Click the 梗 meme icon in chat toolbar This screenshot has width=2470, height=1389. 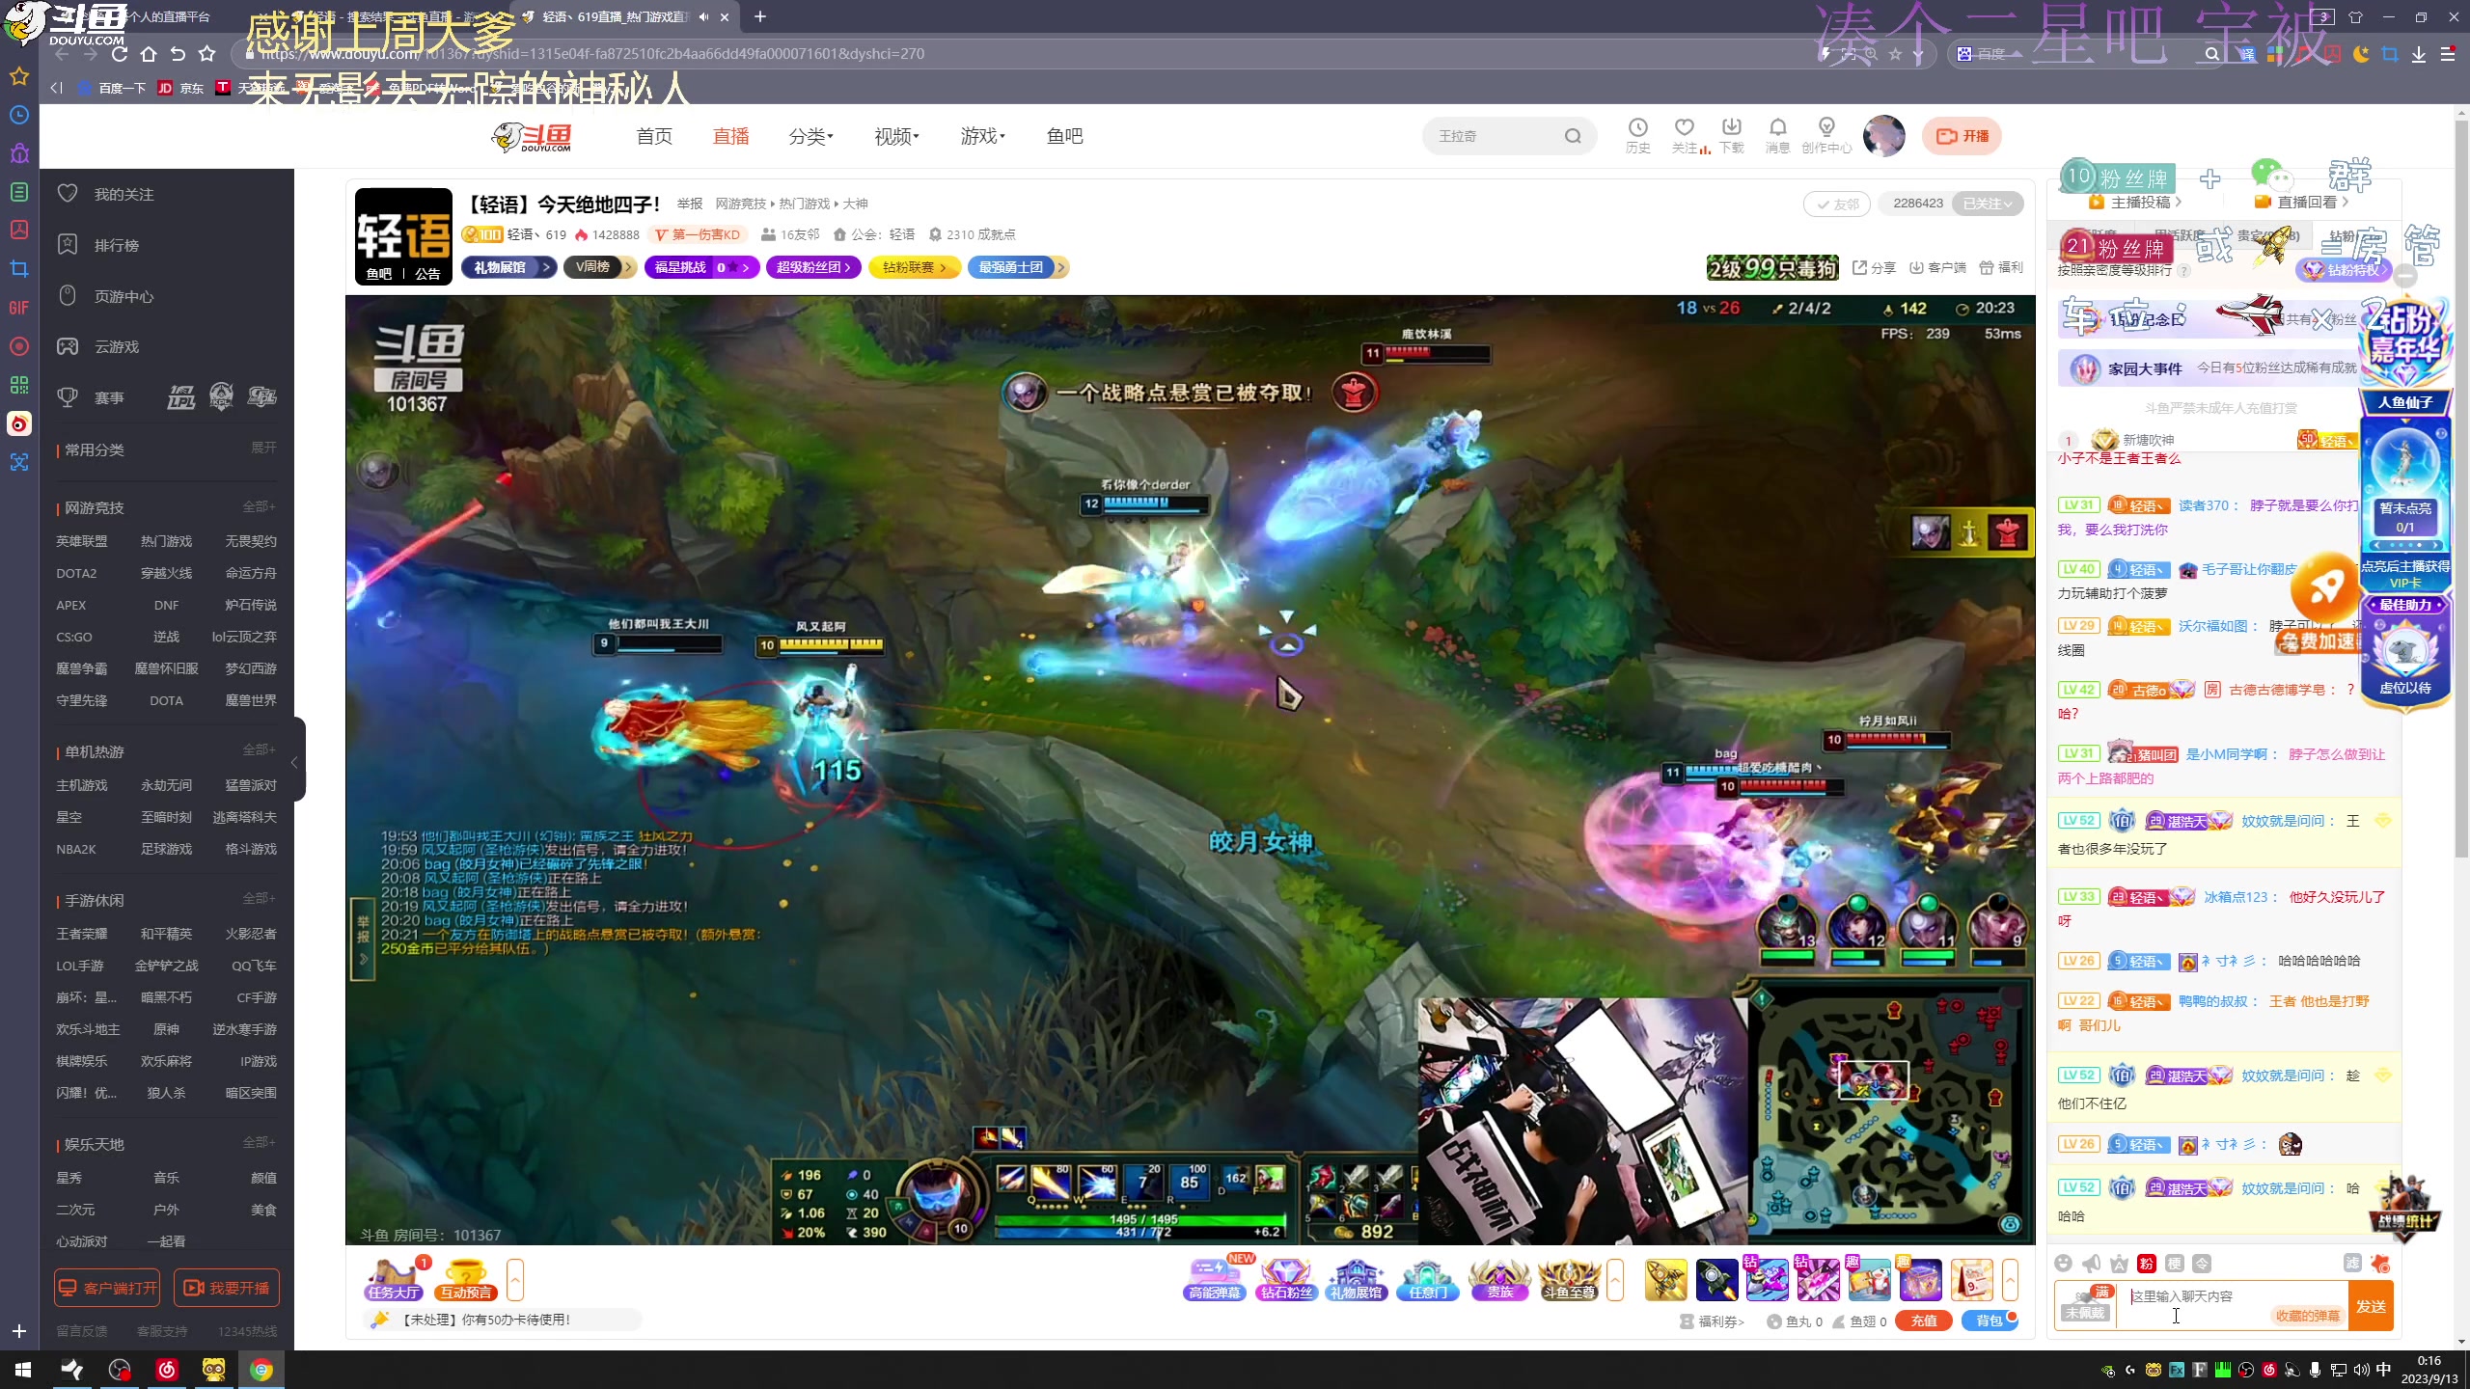[2175, 1264]
